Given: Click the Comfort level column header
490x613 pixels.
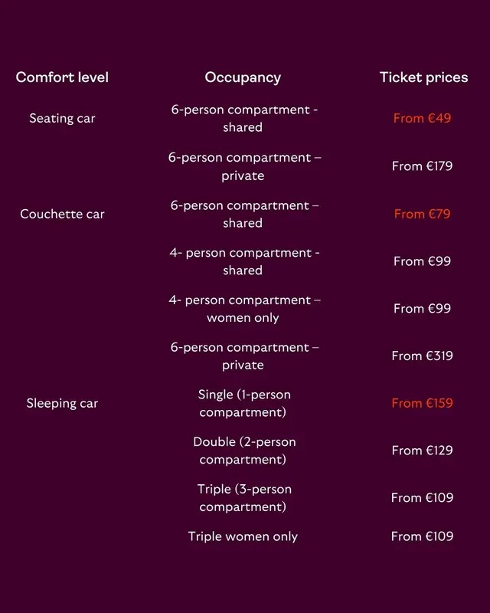Looking at the screenshot, I should tap(62, 77).
